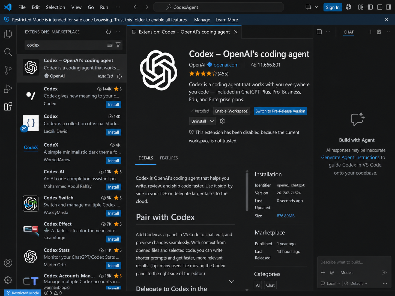Open chat settings gear icon
This screenshot has height=296, width=395.
click(x=379, y=32)
